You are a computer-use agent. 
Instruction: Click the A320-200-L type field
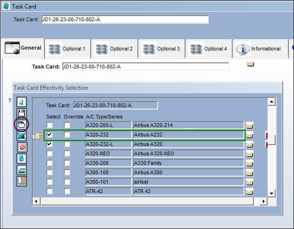(x=109, y=125)
